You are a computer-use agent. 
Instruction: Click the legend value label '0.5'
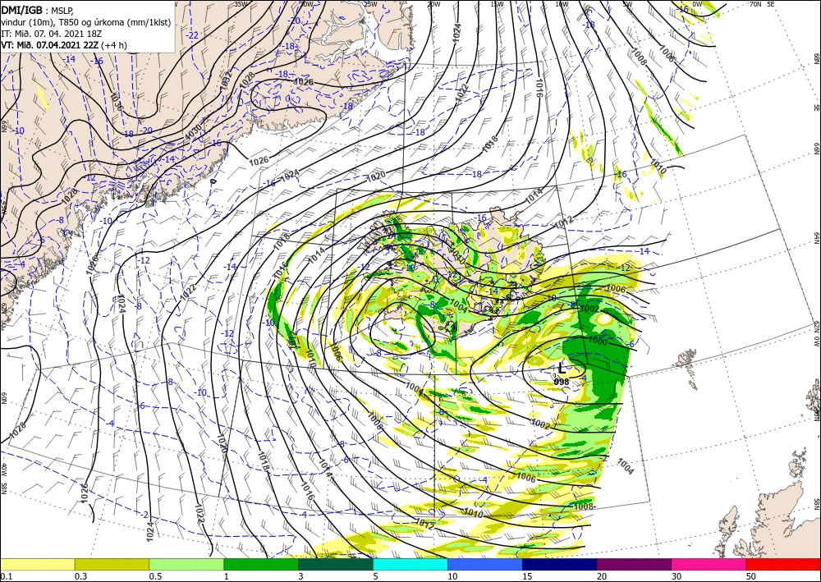155,576
